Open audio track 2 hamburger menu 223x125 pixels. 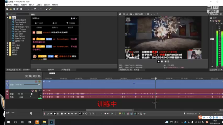(7, 91)
